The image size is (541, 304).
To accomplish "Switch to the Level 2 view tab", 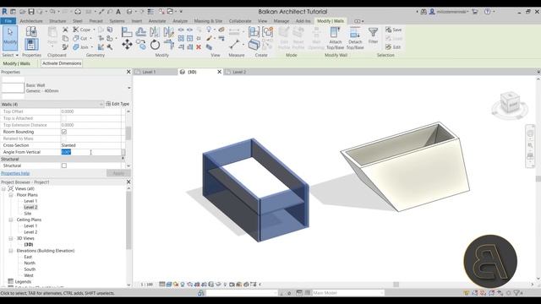I will point(239,72).
